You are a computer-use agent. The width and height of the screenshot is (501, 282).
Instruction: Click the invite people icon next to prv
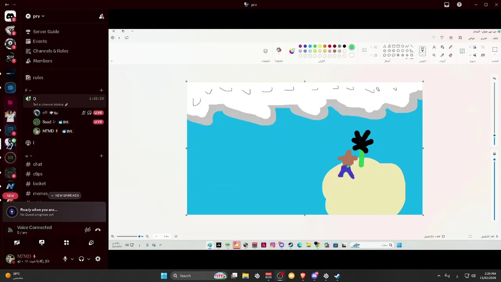(101, 16)
